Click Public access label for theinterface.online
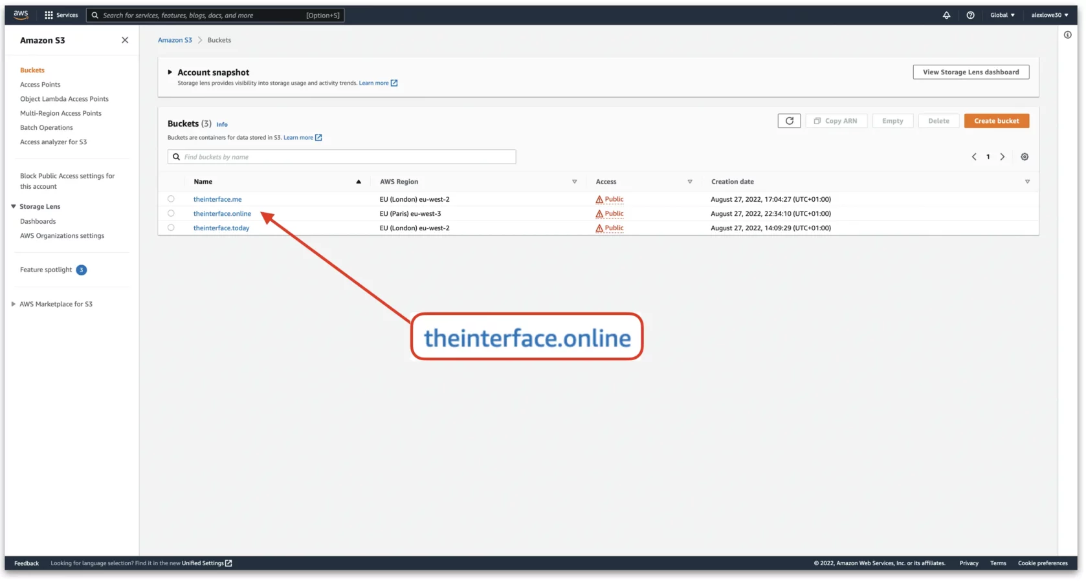Screen dimensions: 1086x582 [x=614, y=214]
